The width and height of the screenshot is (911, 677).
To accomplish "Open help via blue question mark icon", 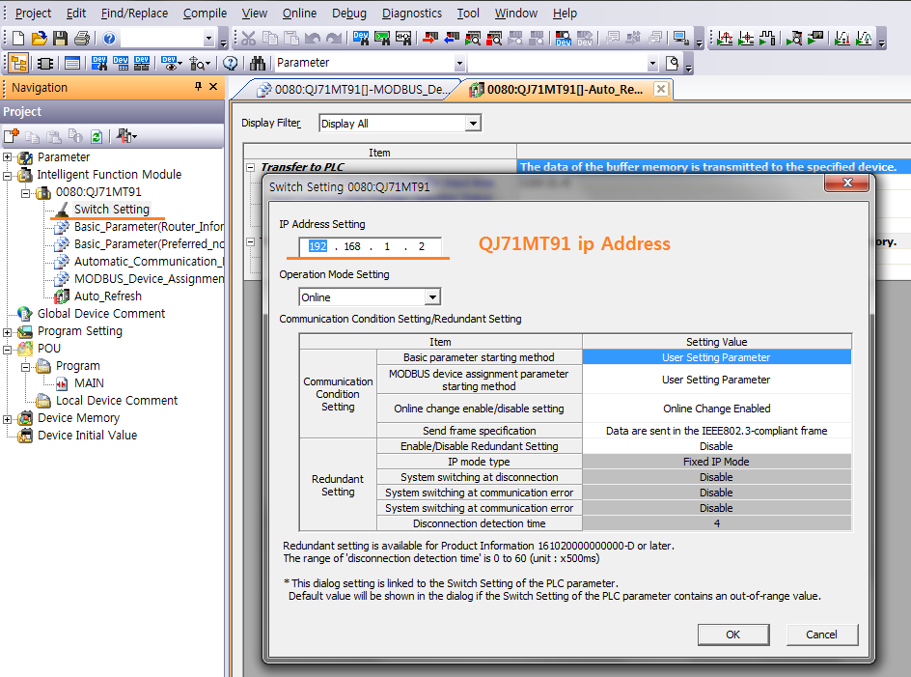I will pyautogui.click(x=109, y=39).
